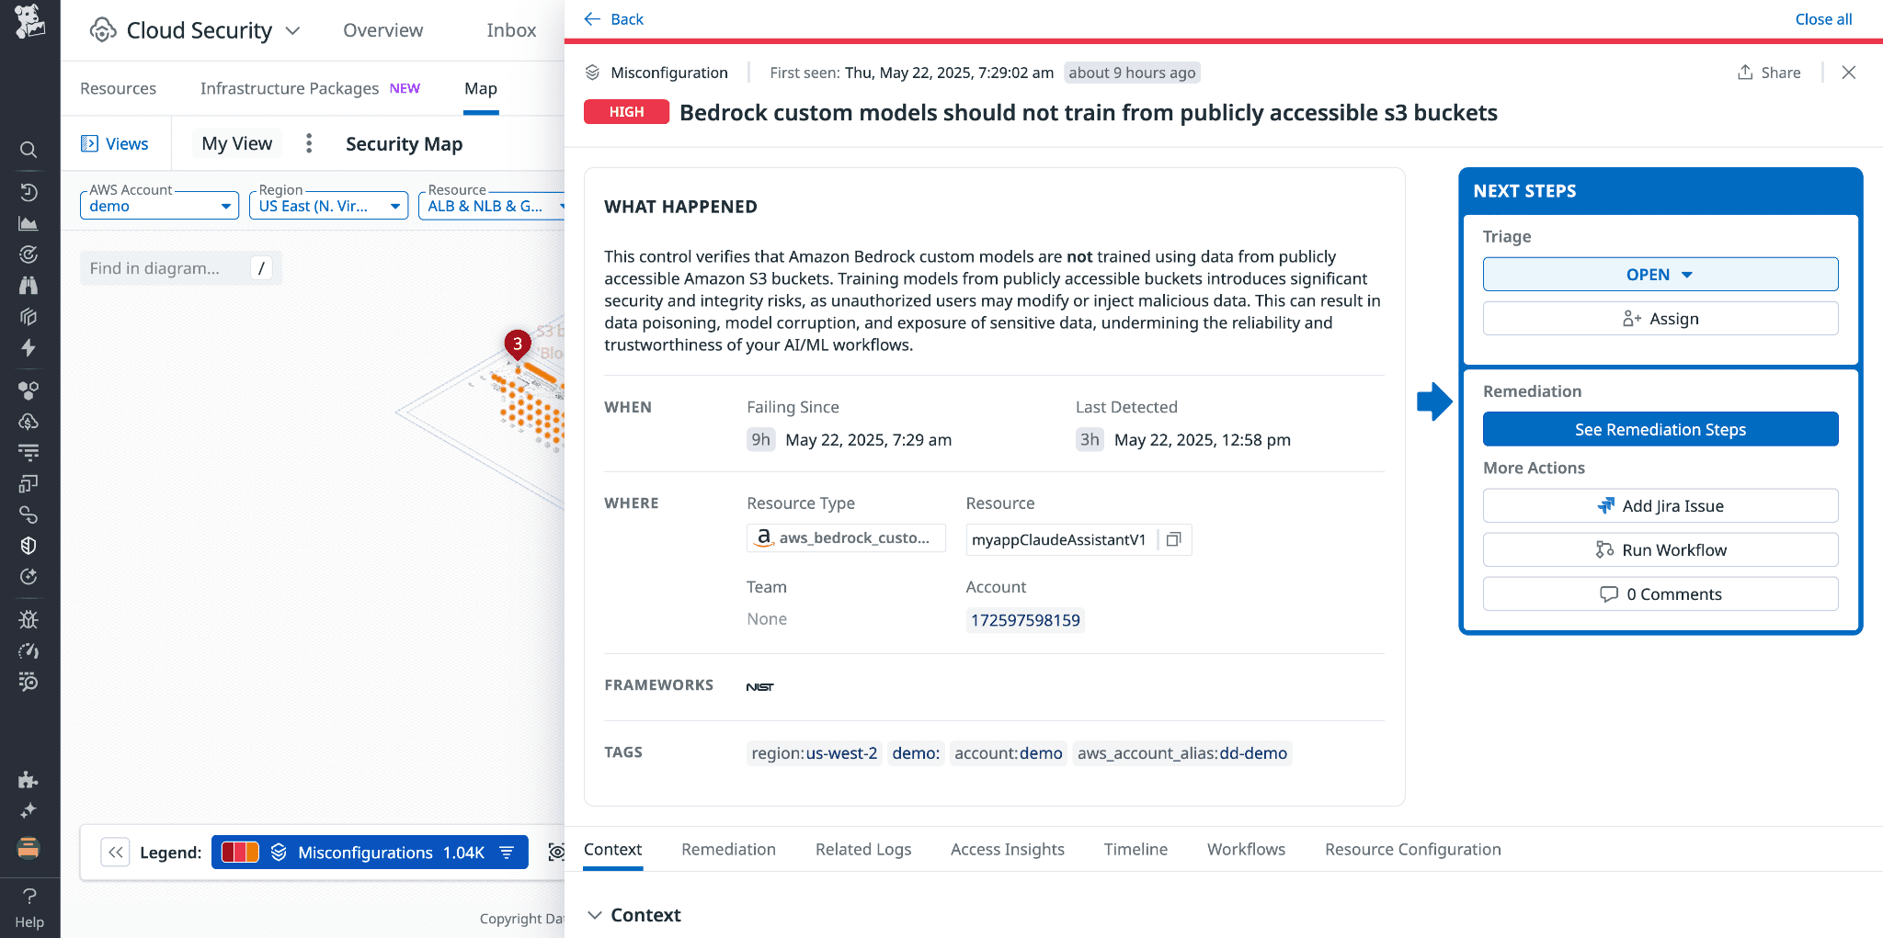The height and width of the screenshot is (938, 1883).
Task: Open the binoculars Watchdog icon in the sidebar
Action: click(x=29, y=285)
